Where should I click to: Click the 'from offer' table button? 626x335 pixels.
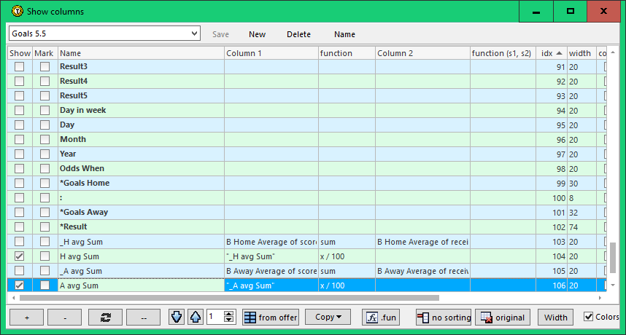click(x=270, y=318)
